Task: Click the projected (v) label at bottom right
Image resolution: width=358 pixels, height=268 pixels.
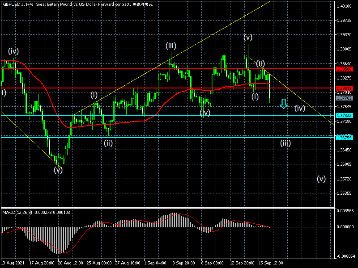Action: coord(321,179)
